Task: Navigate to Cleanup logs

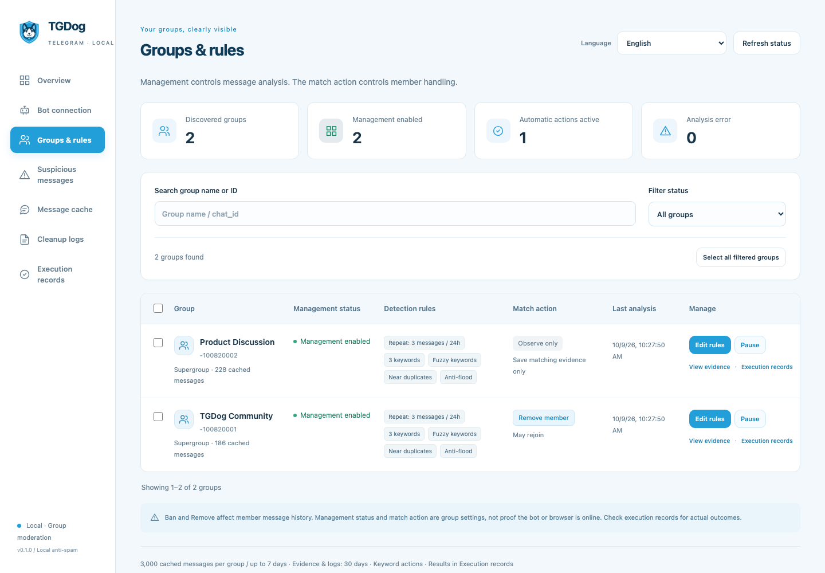Action: pos(57,240)
